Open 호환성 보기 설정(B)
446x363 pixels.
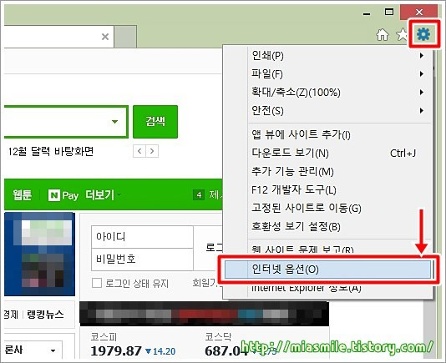point(327,226)
